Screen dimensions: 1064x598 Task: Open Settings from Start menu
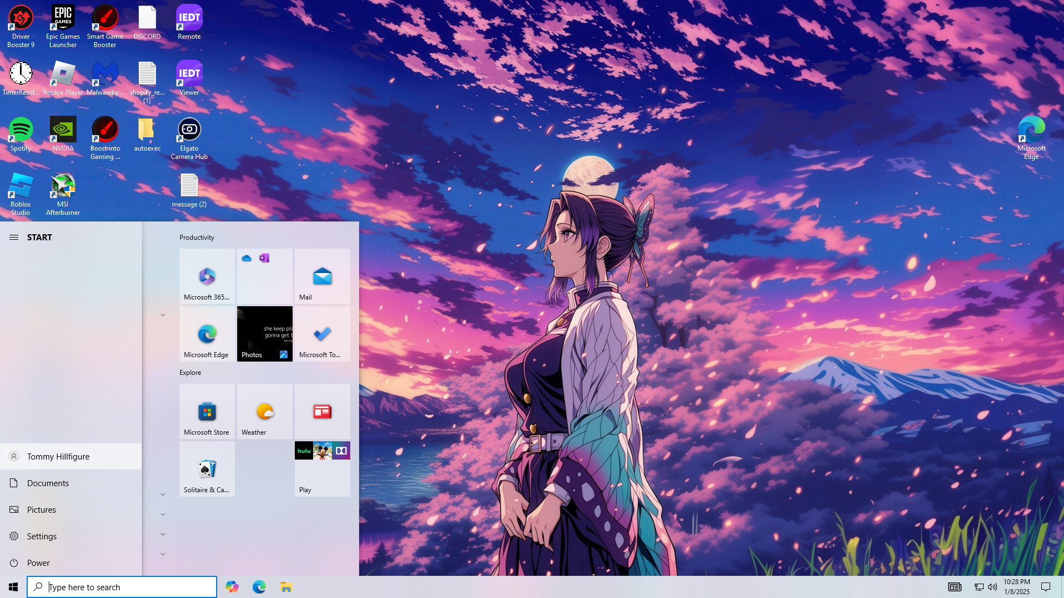coord(42,536)
